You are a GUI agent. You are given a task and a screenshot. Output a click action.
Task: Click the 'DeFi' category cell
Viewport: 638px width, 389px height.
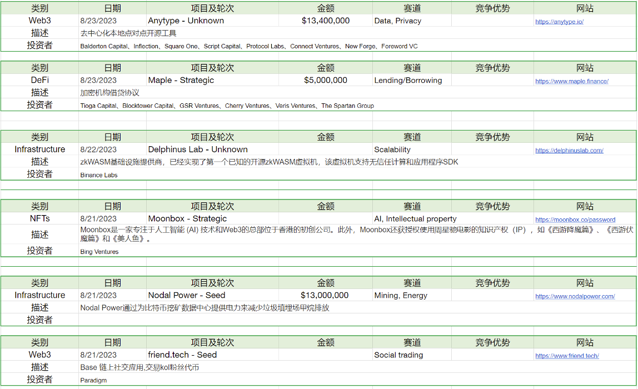(x=40, y=80)
